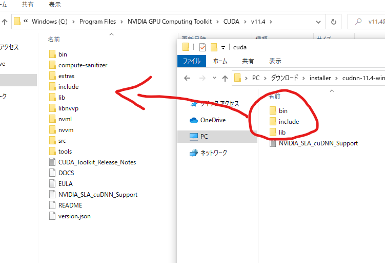Screen dimensions: 385x263
Task: Select CUDA_Toolkit_Release_Notes file
Action: pyautogui.click(x=93, y=162)
